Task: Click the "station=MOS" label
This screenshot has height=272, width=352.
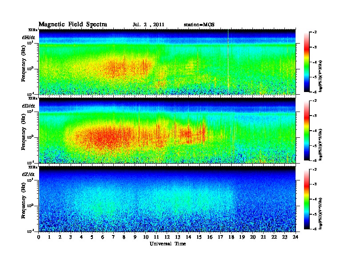Action: point(199,24)
